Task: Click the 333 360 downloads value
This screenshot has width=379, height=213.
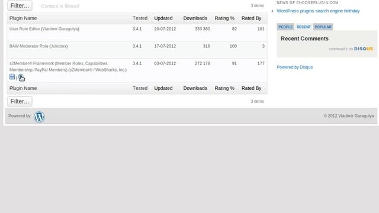Action: [203, 29]
